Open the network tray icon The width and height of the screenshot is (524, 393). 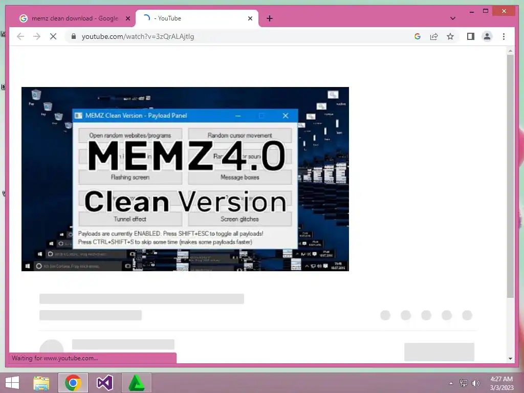click(464, 383)
